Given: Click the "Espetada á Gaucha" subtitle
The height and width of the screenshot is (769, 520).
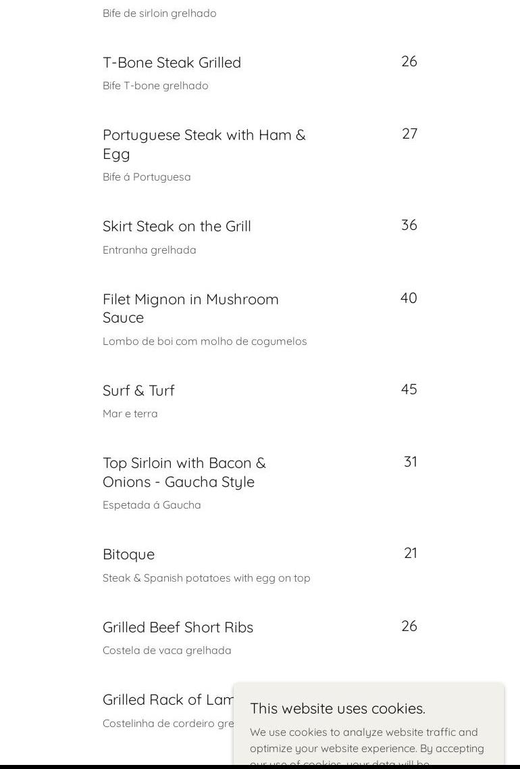Looking at the screenshot, I should coord(151,505).
